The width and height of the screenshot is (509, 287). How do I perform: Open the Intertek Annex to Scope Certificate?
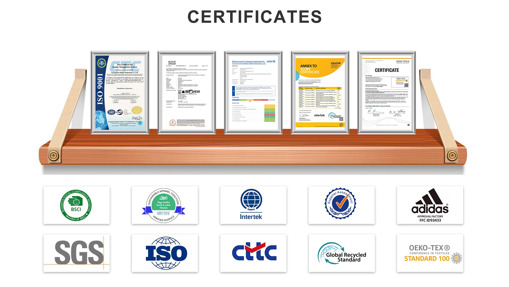pyautogui.click(x=320, y=93)
